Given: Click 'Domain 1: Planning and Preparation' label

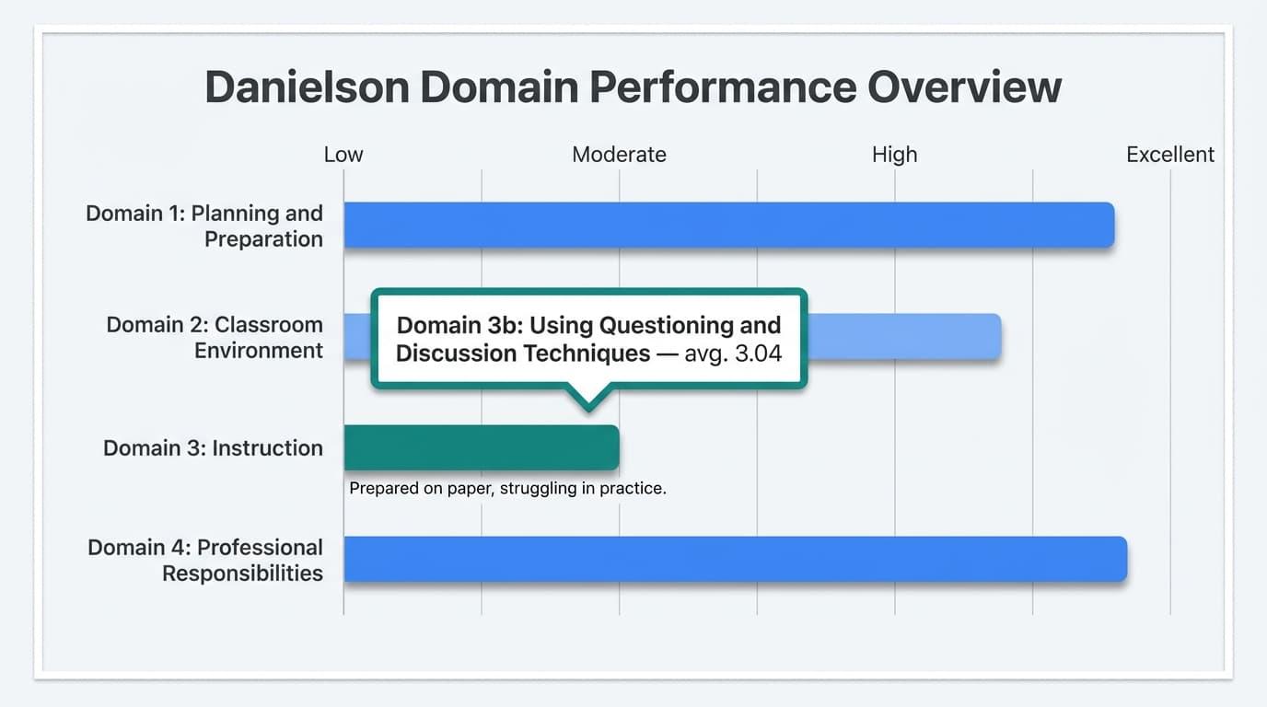Looking at the screenshot, I should click(x=204, y=226).
